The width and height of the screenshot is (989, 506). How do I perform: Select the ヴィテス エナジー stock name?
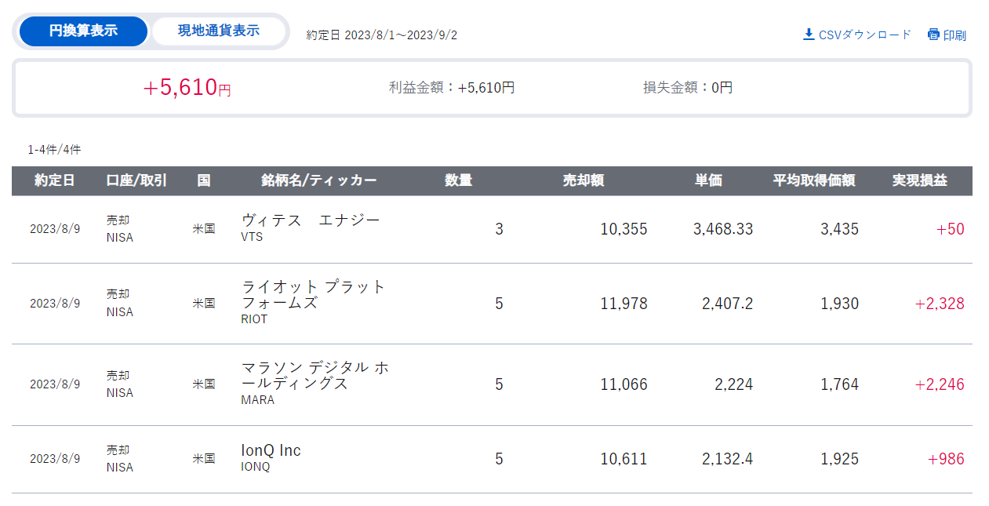[x=311, y=220]
